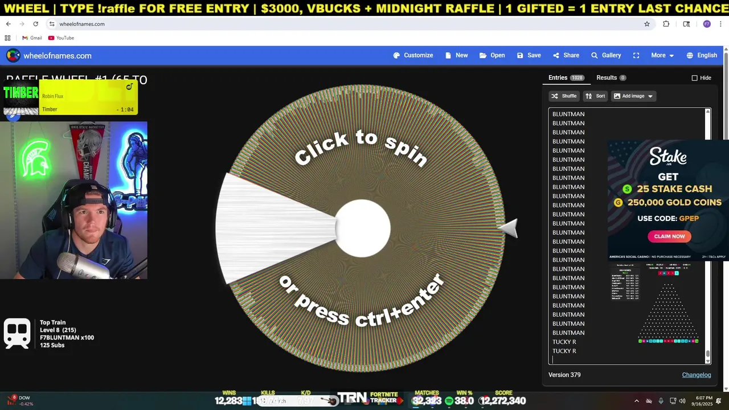Open the F7 browser profile avatar
Screen dimensions: 729x410
click(707, 24)
